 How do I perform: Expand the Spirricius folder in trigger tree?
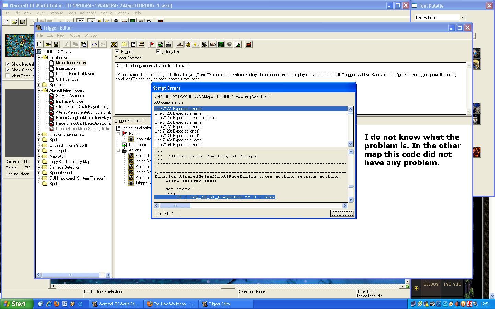pos(39,85)
